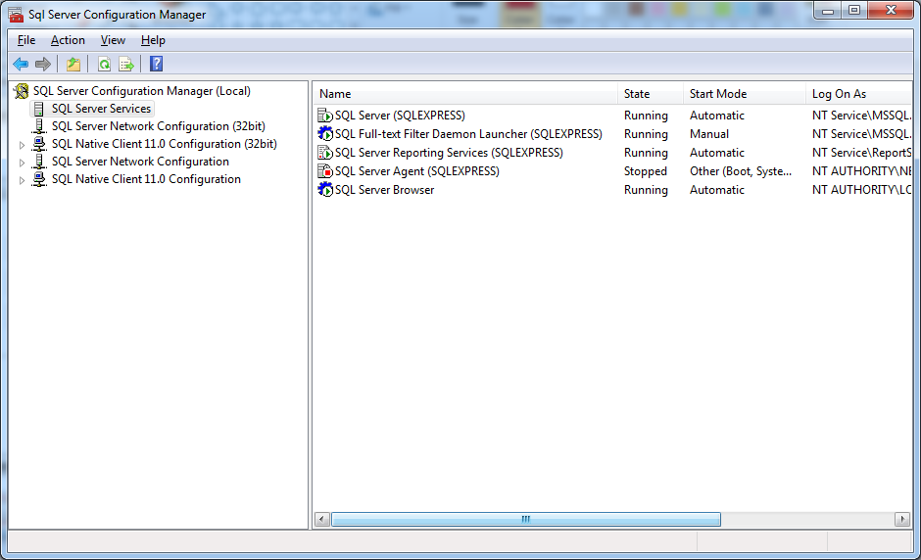Click the application icon in the title bar
This screenshot has width=921, height=560.
pos(16,14)
